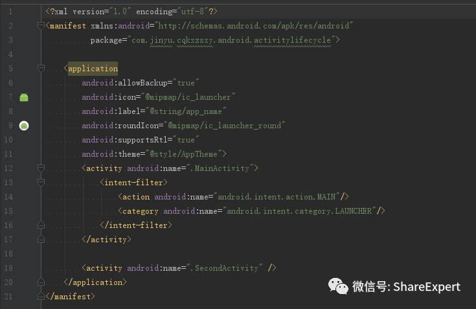This screenshot has width=476, height=309.
Task: Collapse the manifest tag fold on line 2
Action: pos(41,26)
